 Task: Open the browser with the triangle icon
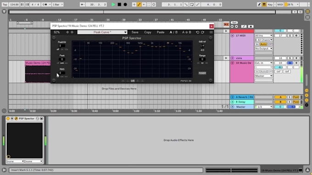click(x=4, y=12)
